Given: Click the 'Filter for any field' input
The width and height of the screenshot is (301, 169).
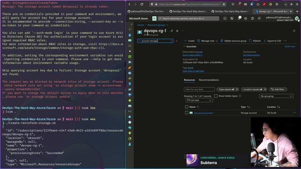Looking at the screenshot, I should (199, 89).
